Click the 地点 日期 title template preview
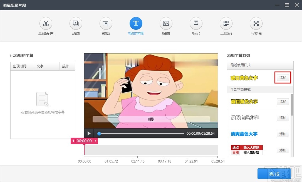Viewport: 302px width, 182px height. pos(247,150)
